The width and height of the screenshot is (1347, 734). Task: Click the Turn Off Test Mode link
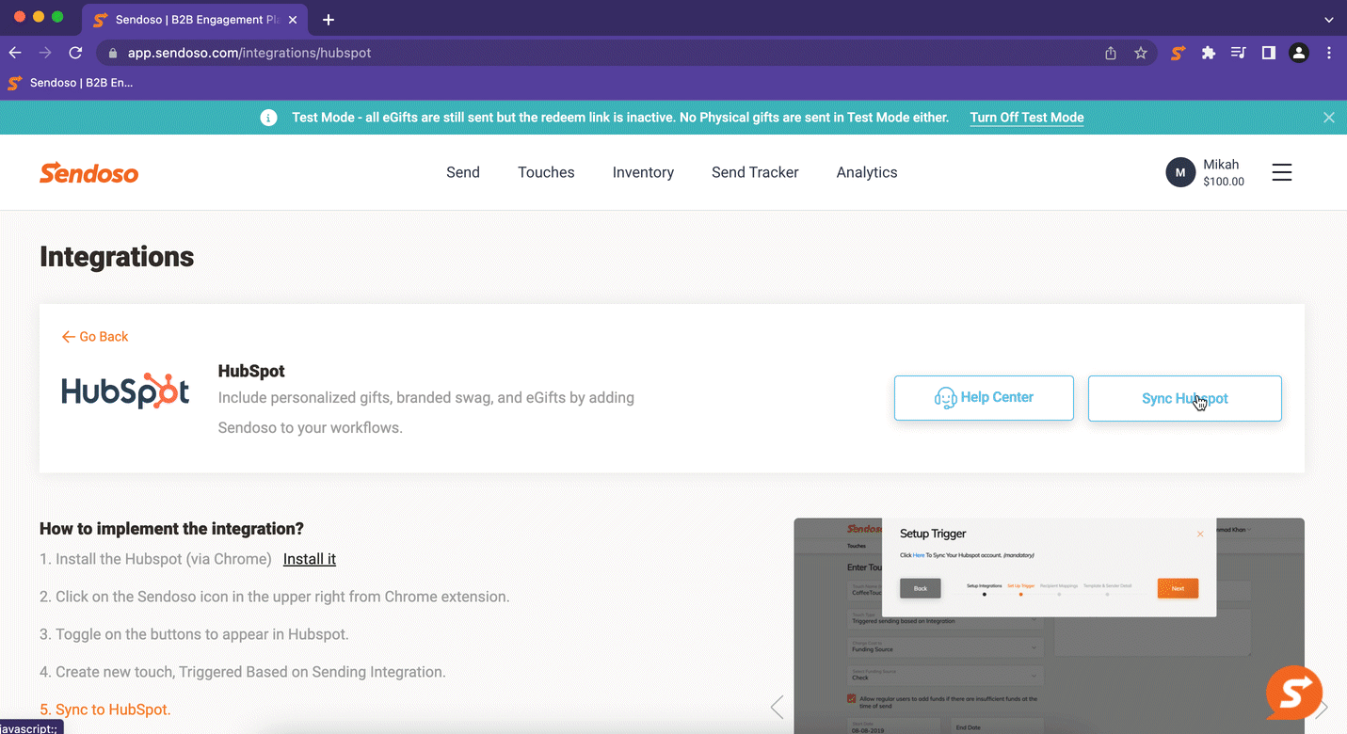[x=1026, y=118]
